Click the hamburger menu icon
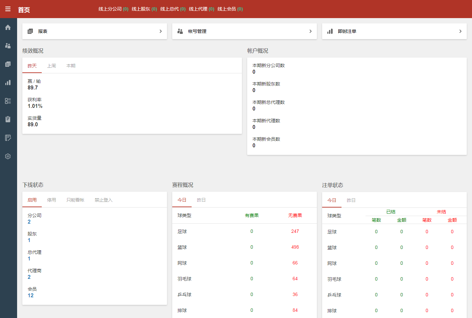 8,9
